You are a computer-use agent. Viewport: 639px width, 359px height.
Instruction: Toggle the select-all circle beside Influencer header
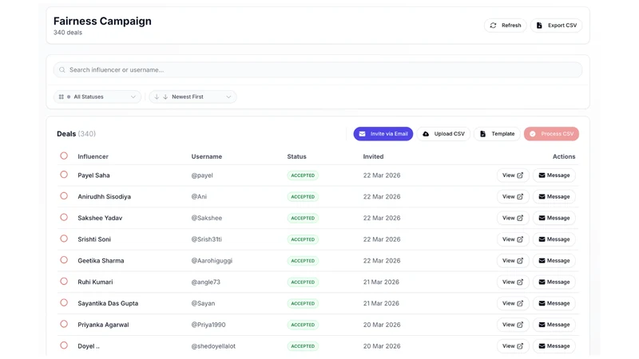click(x=64, y=156)
